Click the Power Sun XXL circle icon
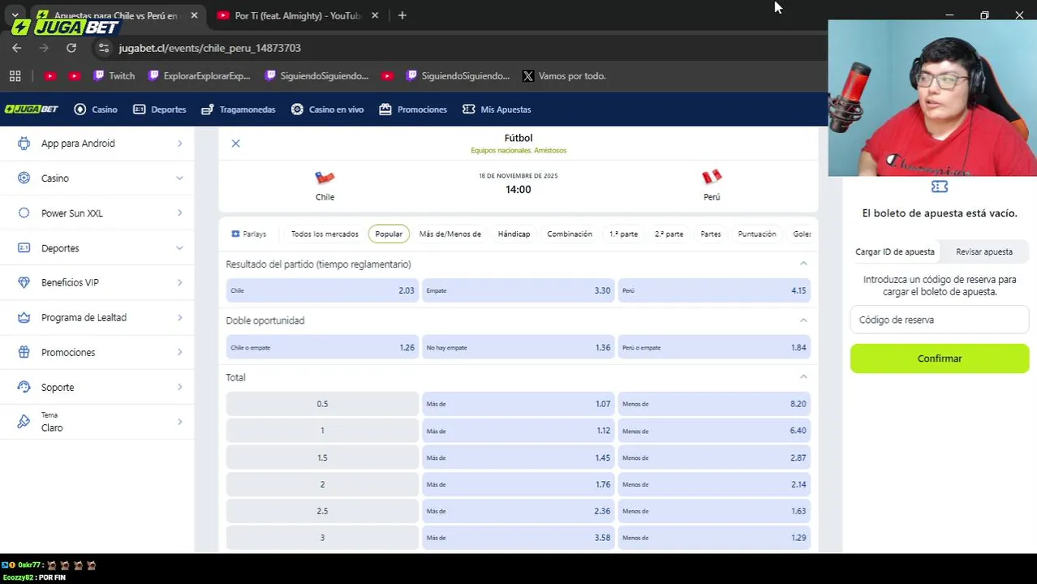Viewport: 1037px width, 584px height. (24, 213)
